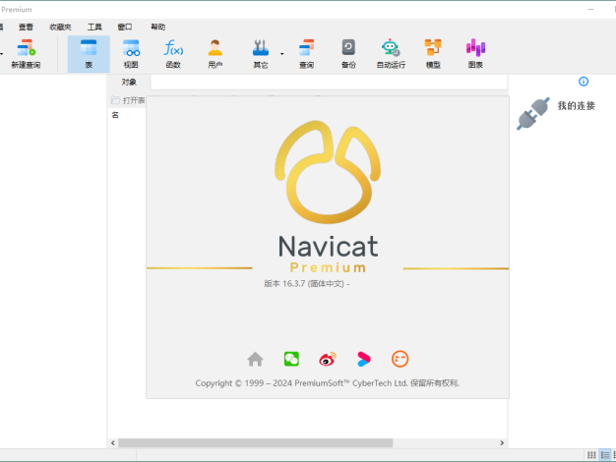Minimize the Navicat Premium window
This screenshot has width=616, height=462.
[x=590, y=9]
